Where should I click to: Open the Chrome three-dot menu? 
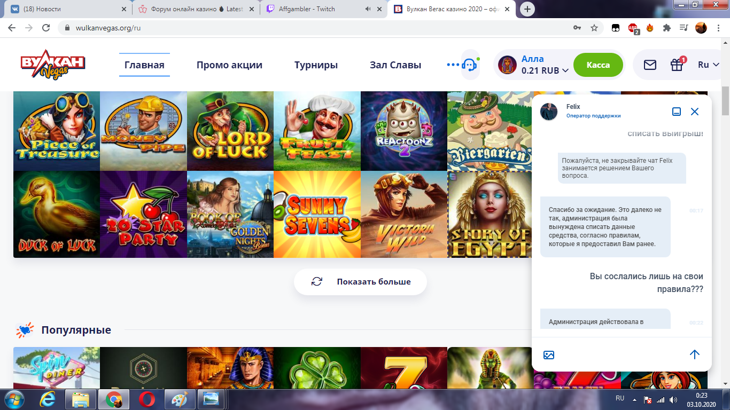(718, 28)
